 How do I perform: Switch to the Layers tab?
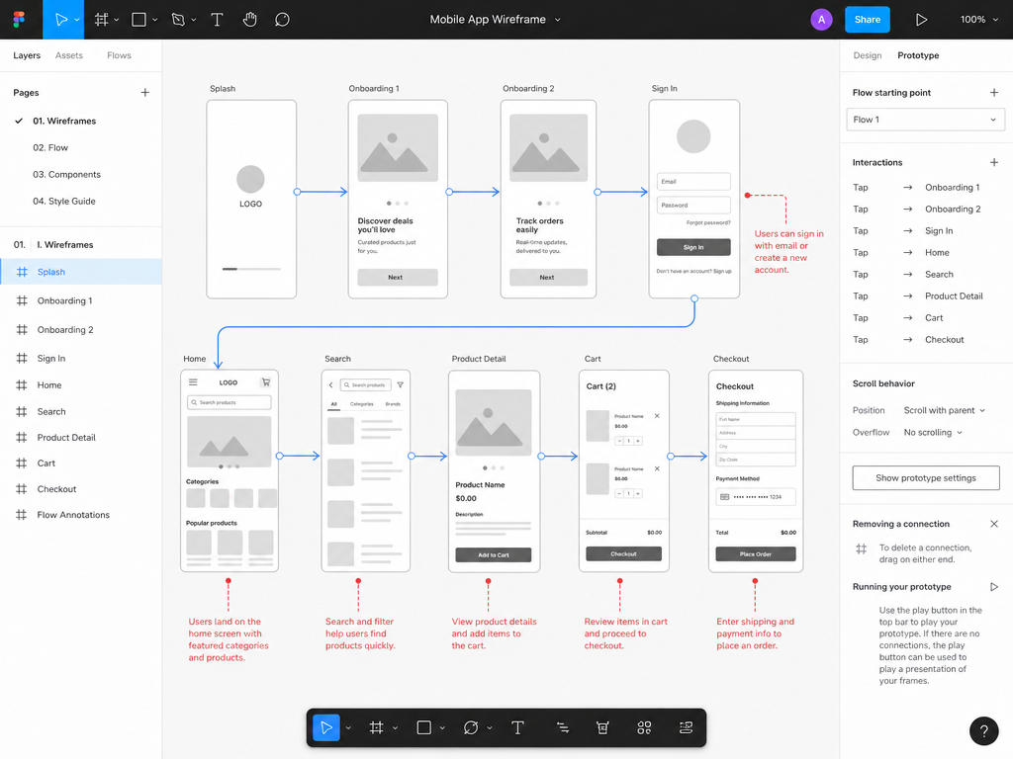click(27, 55)
